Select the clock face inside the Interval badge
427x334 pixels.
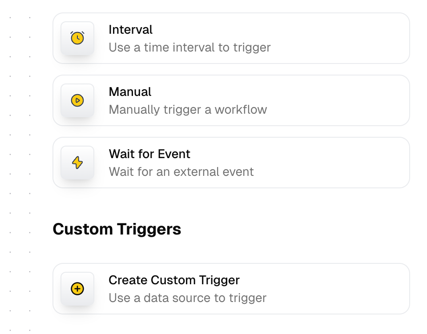77,38
